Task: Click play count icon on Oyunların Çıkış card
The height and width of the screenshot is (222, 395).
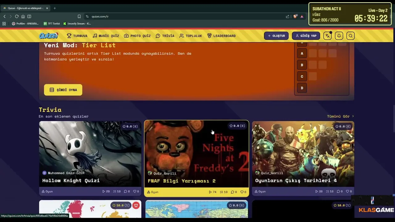Action: 317,191
